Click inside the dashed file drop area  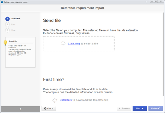pyautogui.click(x=79, y=44)
